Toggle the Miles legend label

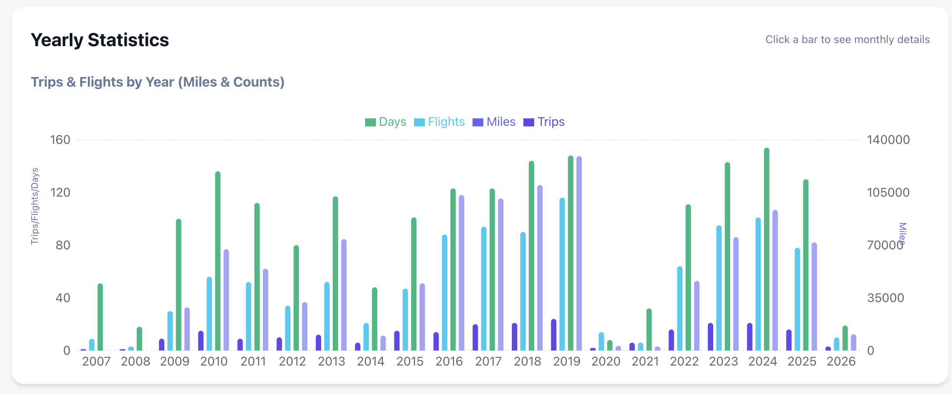tap(501, 122)
